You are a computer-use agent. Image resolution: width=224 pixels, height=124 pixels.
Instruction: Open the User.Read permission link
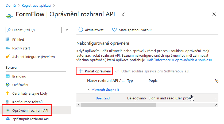tap(103, 98)
